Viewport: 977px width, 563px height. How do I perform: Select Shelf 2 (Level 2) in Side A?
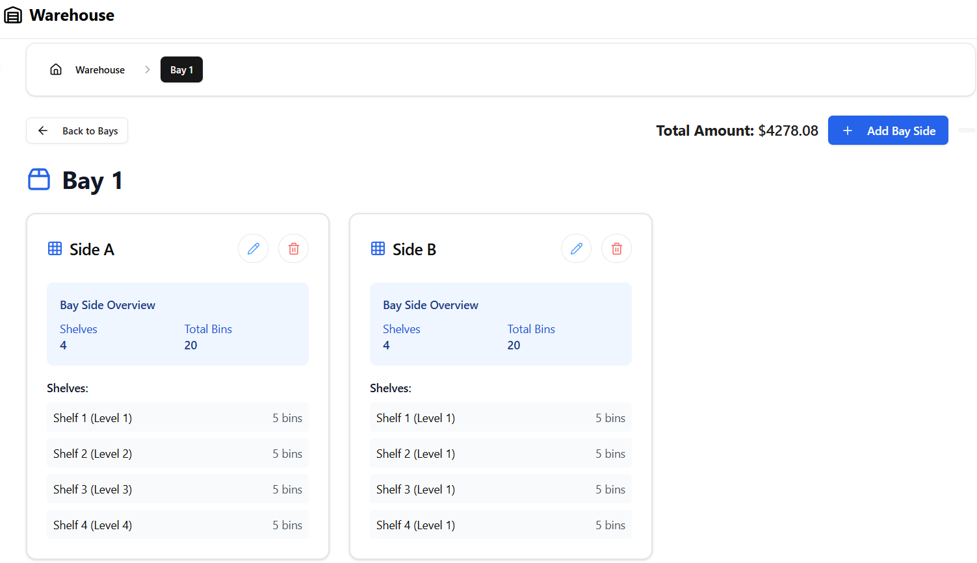click(177, 453)
